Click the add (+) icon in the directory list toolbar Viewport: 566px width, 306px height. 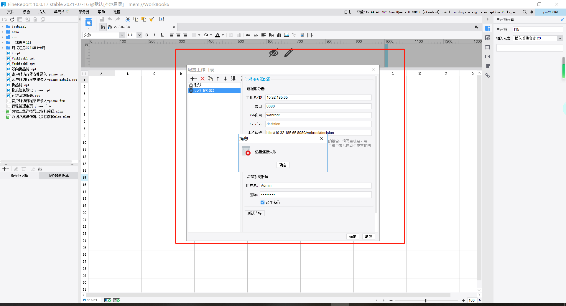[x=193, y=79]
